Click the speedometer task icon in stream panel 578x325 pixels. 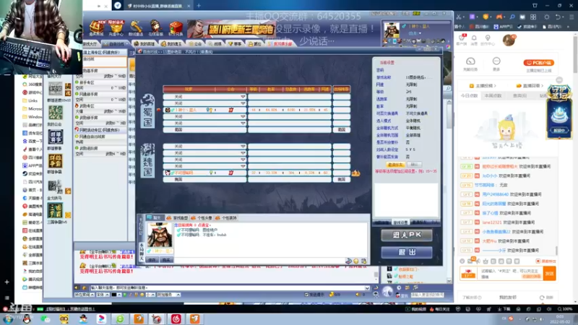point(470,61)
